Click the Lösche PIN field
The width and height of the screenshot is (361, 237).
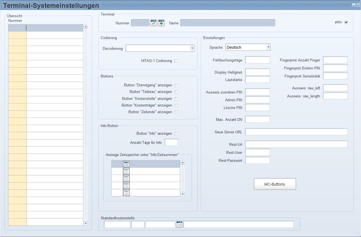click(x=257, y=107)
